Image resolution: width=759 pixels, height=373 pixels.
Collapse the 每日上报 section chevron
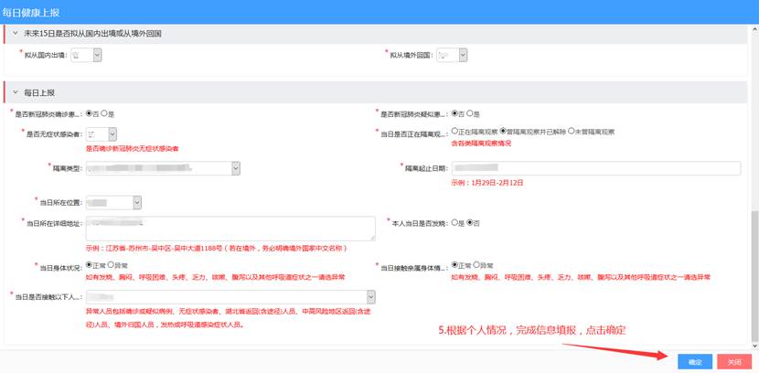point(16,92)
